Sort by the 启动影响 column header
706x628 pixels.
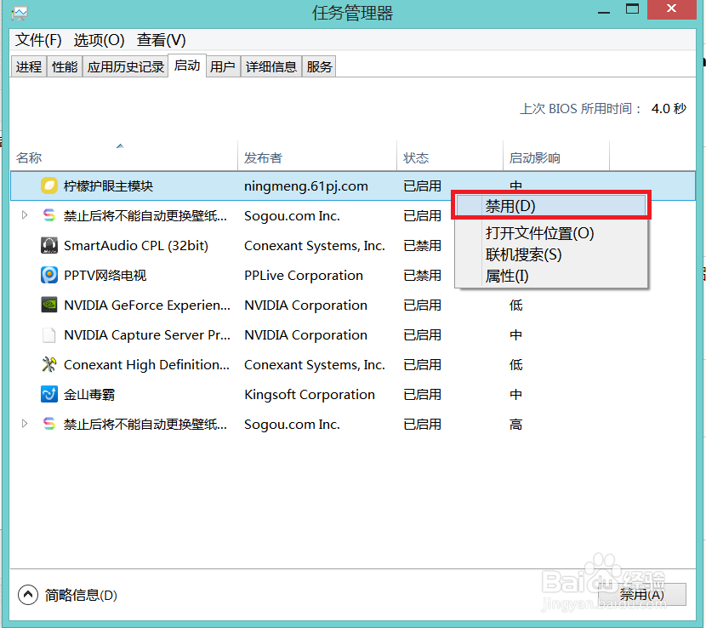(556, 157)
